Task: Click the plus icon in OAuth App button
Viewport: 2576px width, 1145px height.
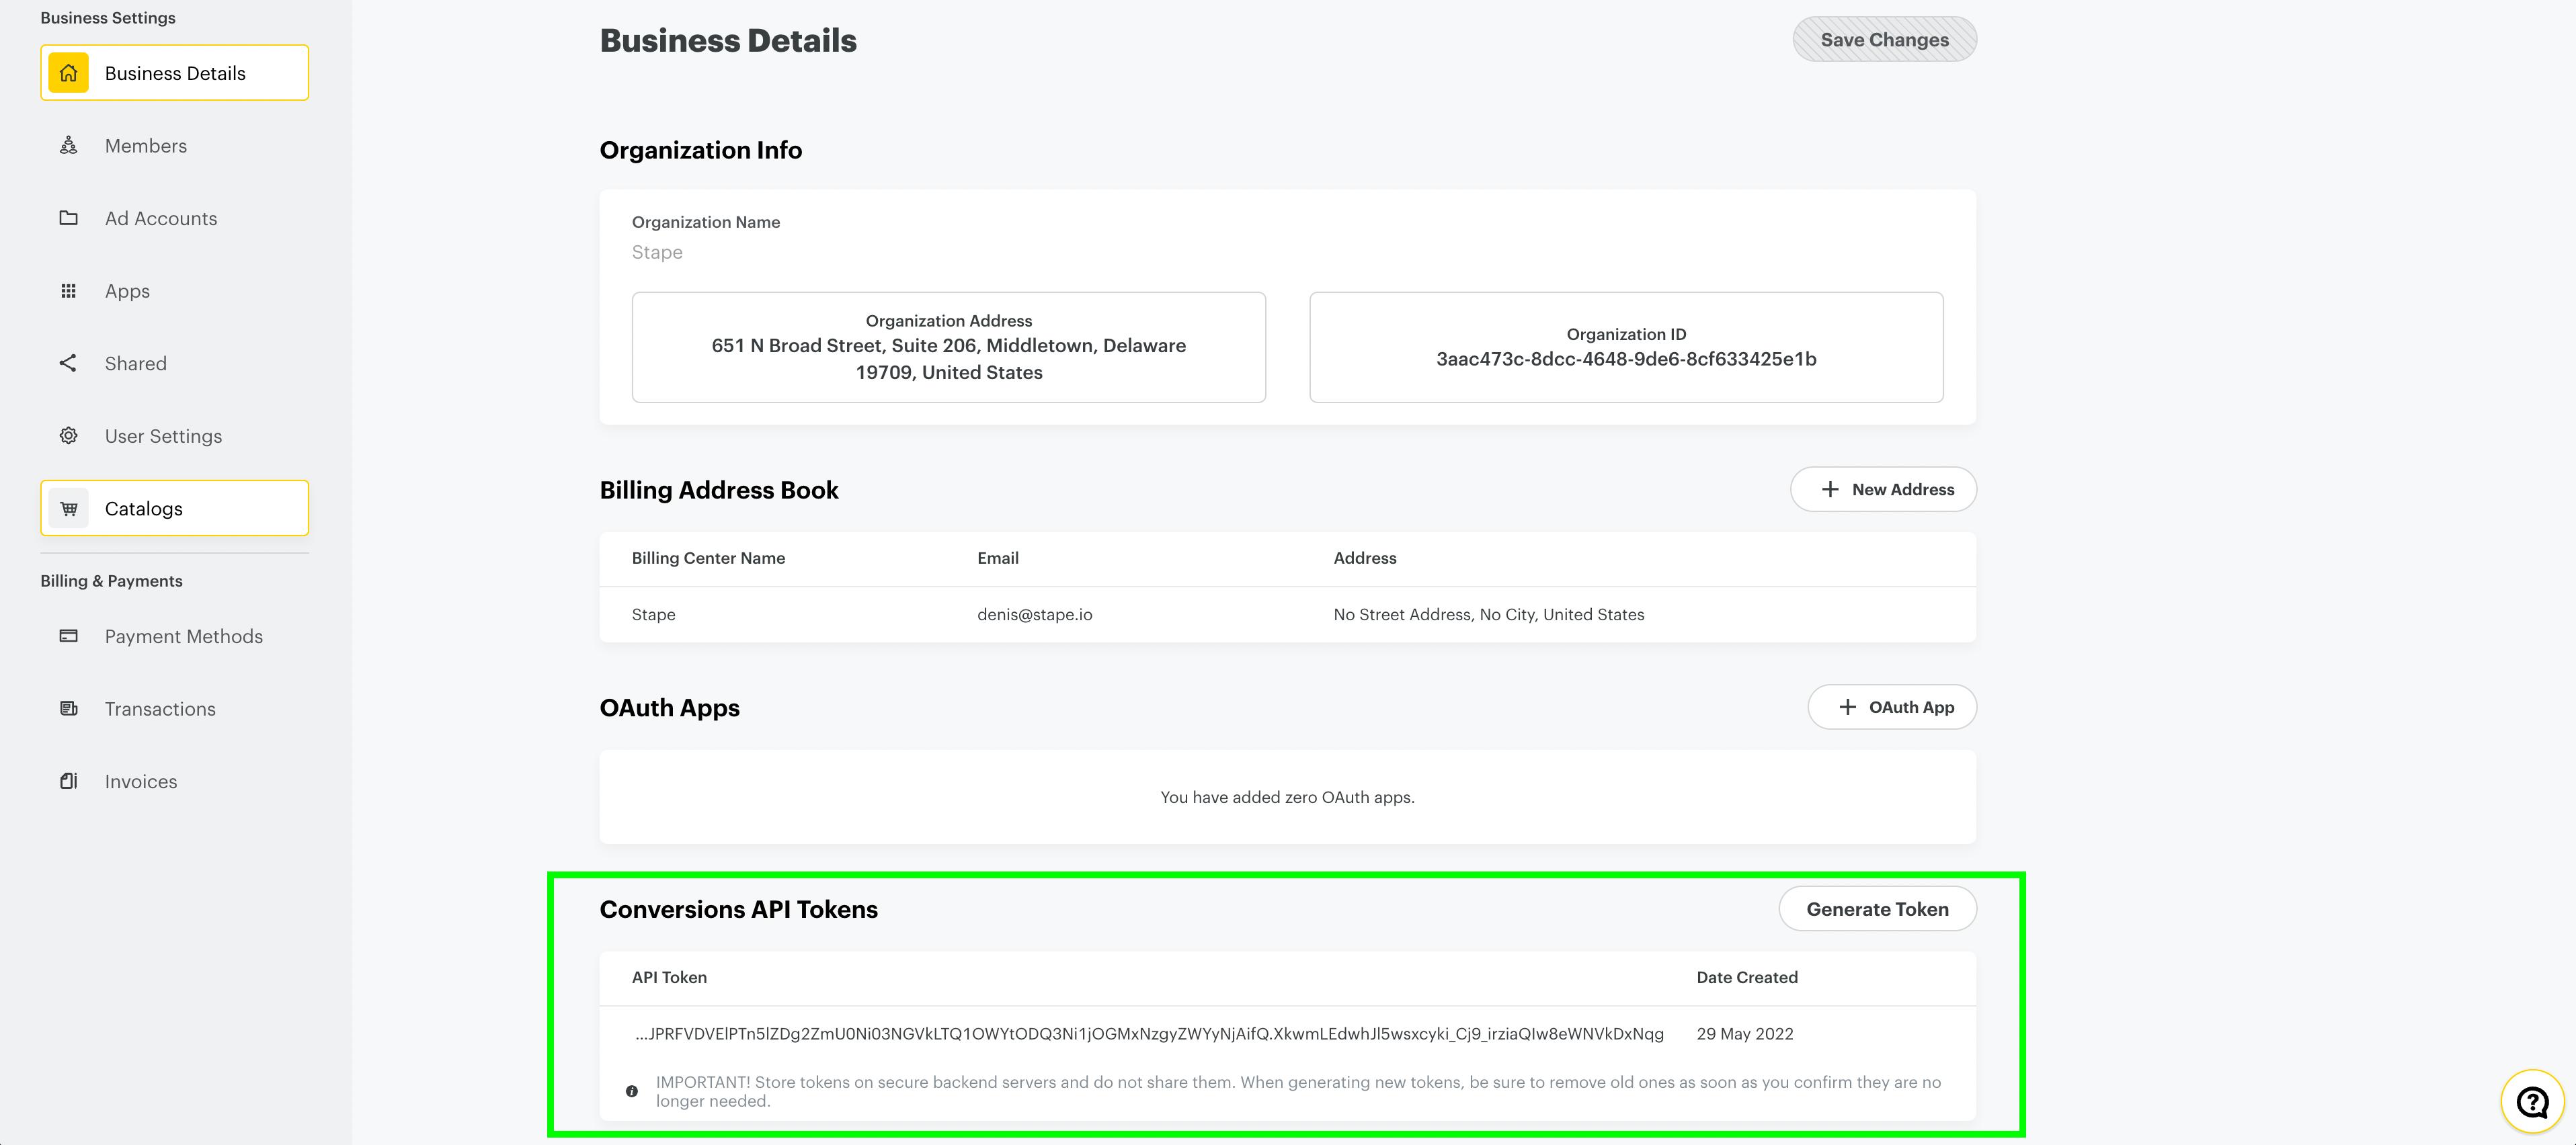Action: pos(1847,707)
